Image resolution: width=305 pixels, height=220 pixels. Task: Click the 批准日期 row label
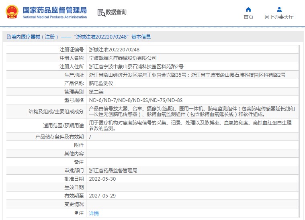pyautogui.click(x=74, y=179)
